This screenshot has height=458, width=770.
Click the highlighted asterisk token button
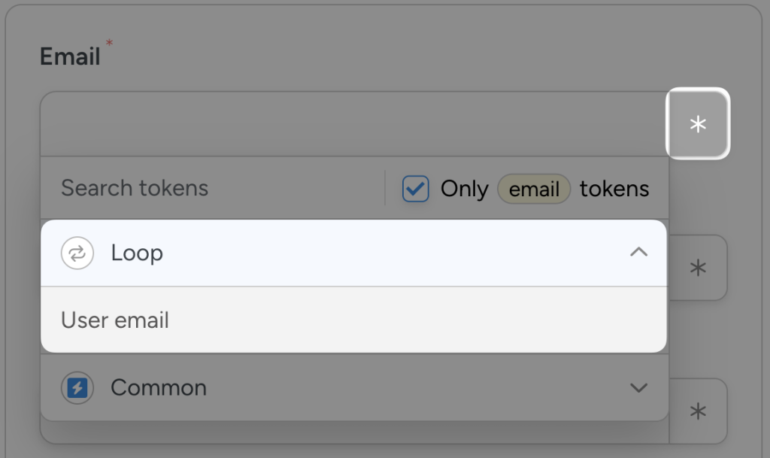pos(697,124)
